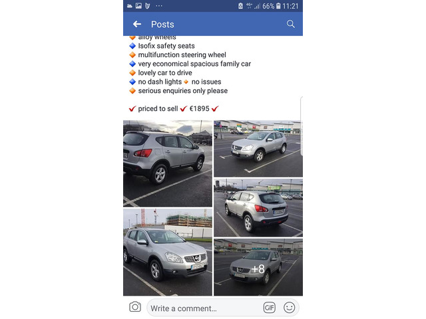The width and height of the screenshot is (426, 319).
Task: Tap the battery indicator showing 66%
Action: tap(272, 6)
